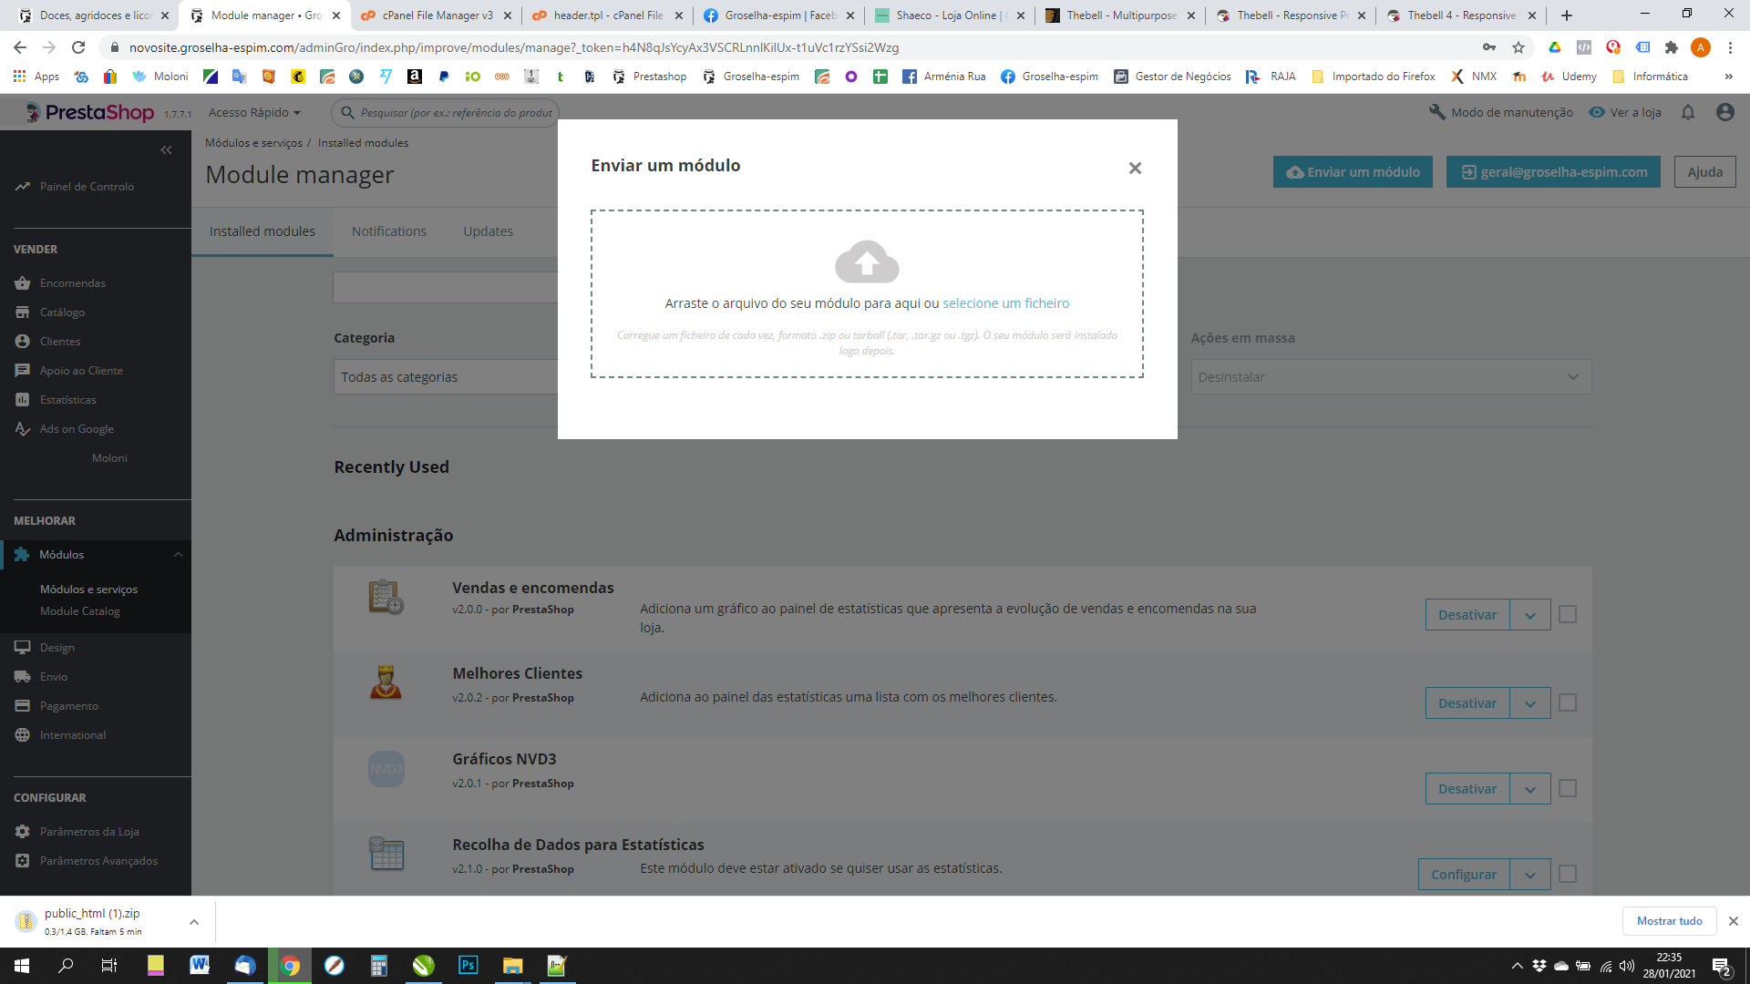The height and width of the screenshot is (984, 1750).
Task: Expand the dropdown arrow beside Desativar for Melhores Clientes
Action: (x=1530, y=703)
